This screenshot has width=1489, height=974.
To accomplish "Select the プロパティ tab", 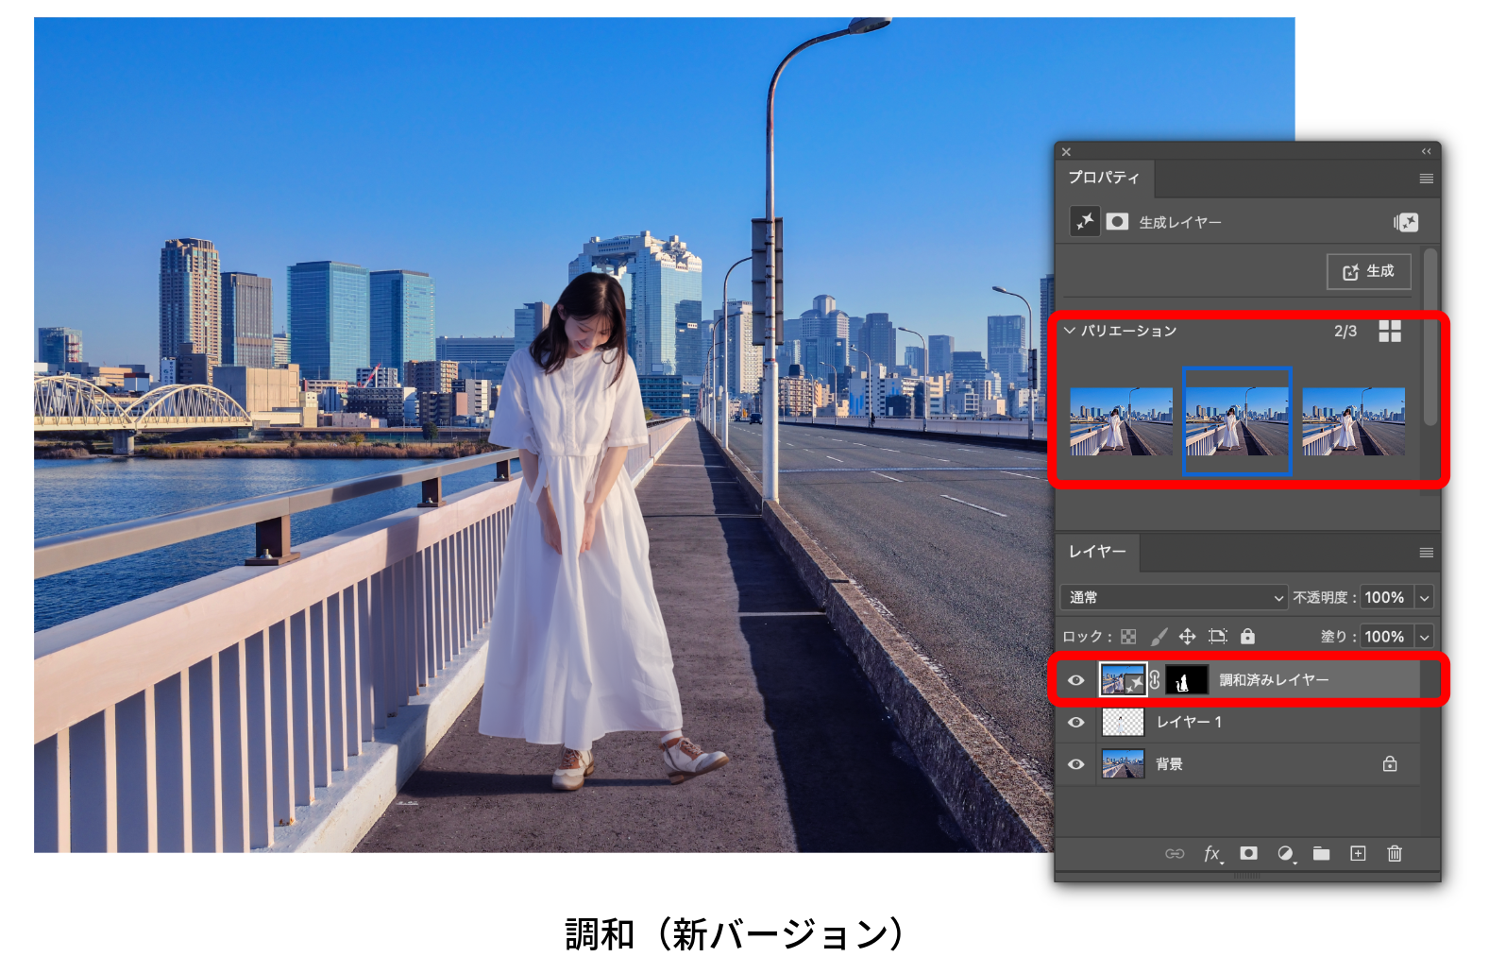I will tap(1103, 178).
